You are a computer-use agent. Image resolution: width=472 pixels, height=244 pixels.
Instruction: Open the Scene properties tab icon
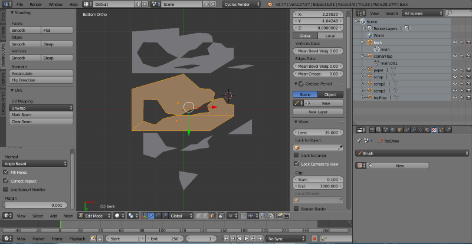tap(386, 130)
